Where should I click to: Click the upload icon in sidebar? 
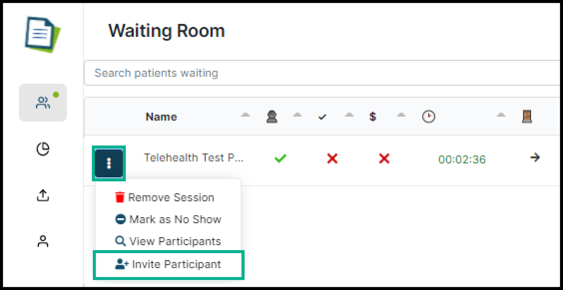[43, 196]
